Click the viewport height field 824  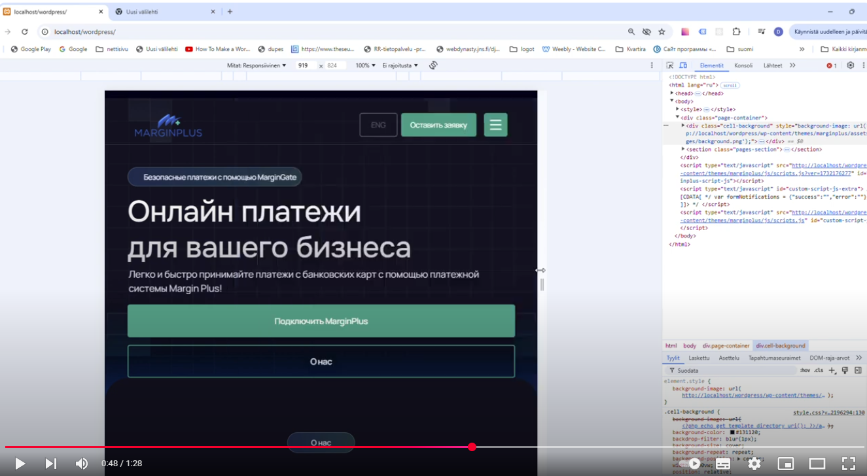[x=336, y=65]
